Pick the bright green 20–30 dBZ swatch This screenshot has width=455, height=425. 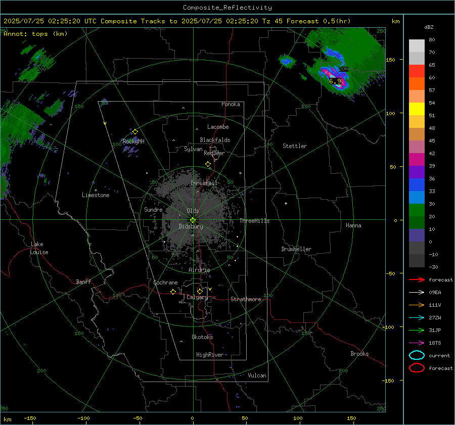click(x=417, y=210)
